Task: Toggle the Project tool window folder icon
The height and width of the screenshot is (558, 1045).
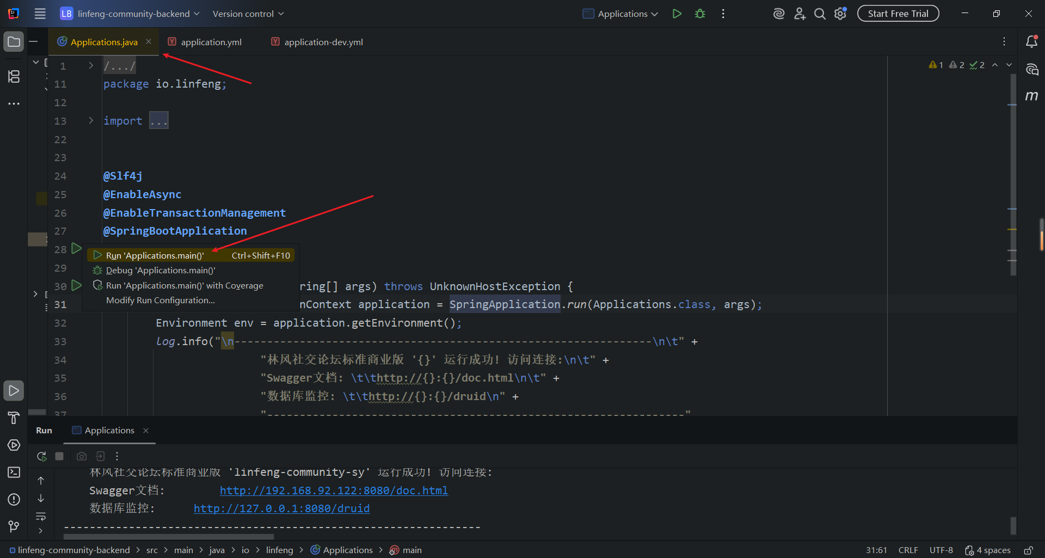Action: [14, 42]
